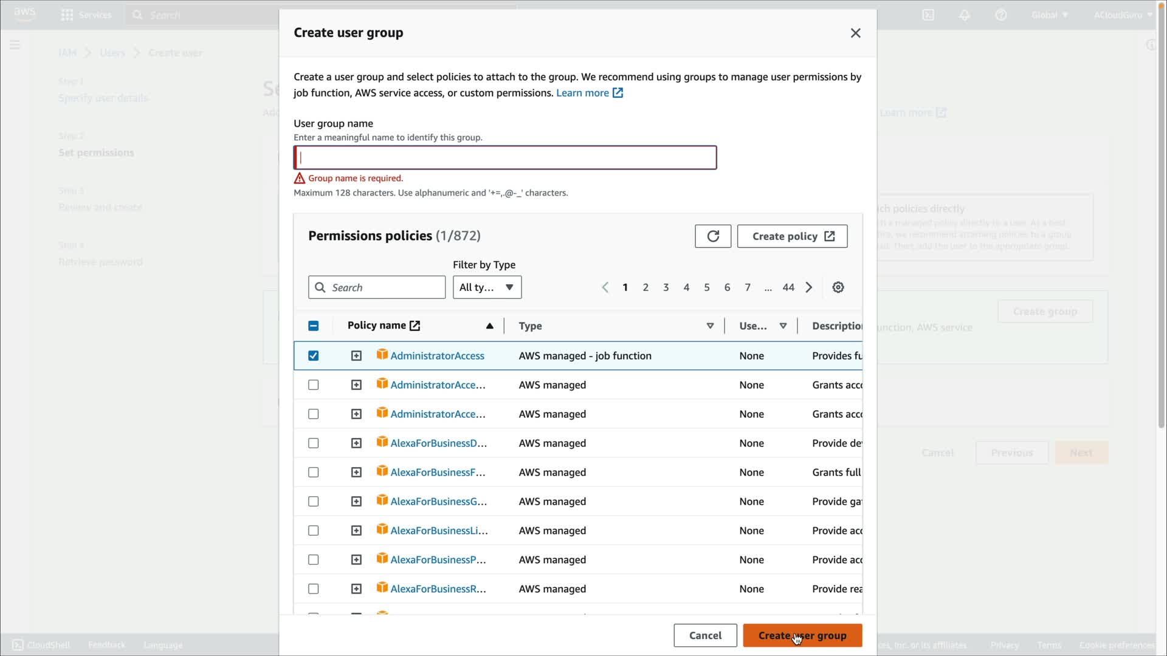1167x656 pixels.
Task: Expand the AdministratorAccess policy details
Action: [x=356, y=356]
